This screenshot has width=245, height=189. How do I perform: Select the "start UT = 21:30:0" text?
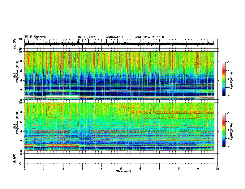149,37
